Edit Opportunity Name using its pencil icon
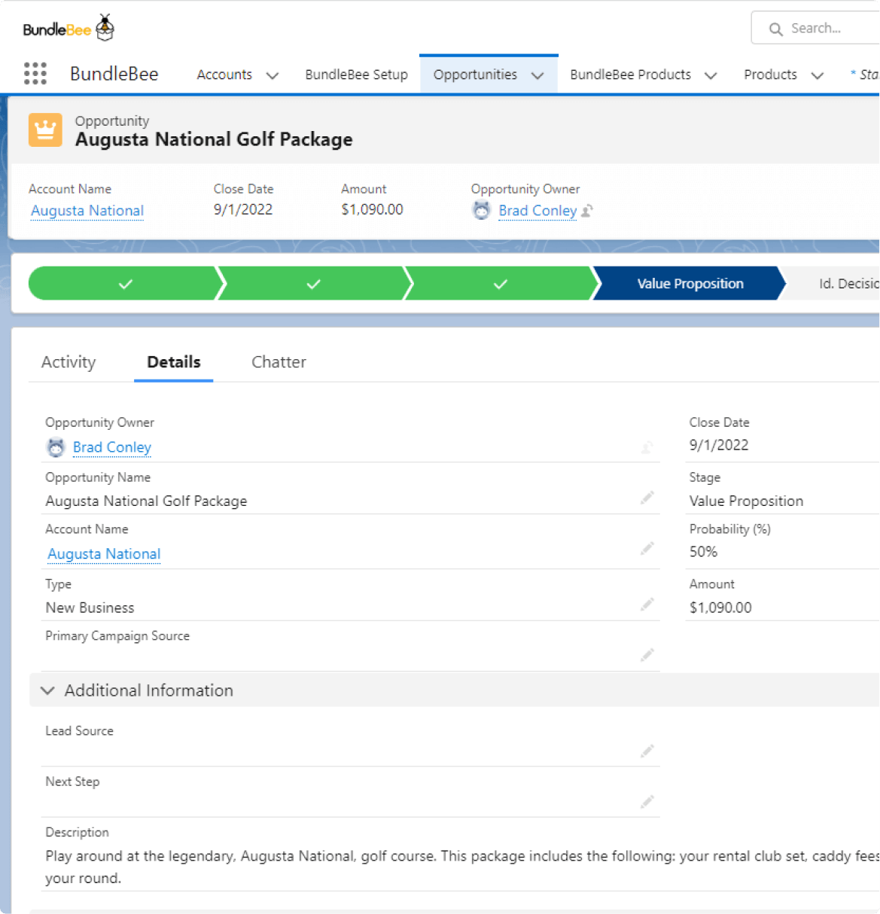This screenshot has height=914, width=880. point(647,497)
